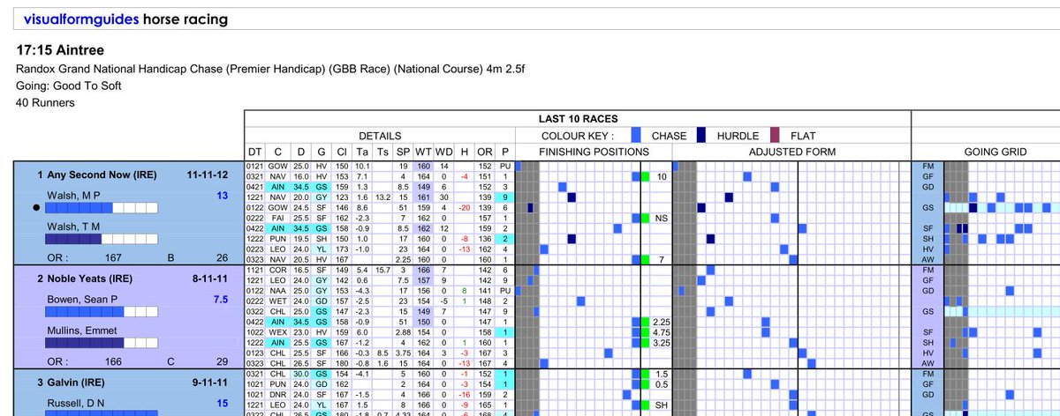The width and height of the screenshot is (1060, 416).
Task: Click the trainer rating bar under Walsh, T M
Action: [x=102, y=238]
